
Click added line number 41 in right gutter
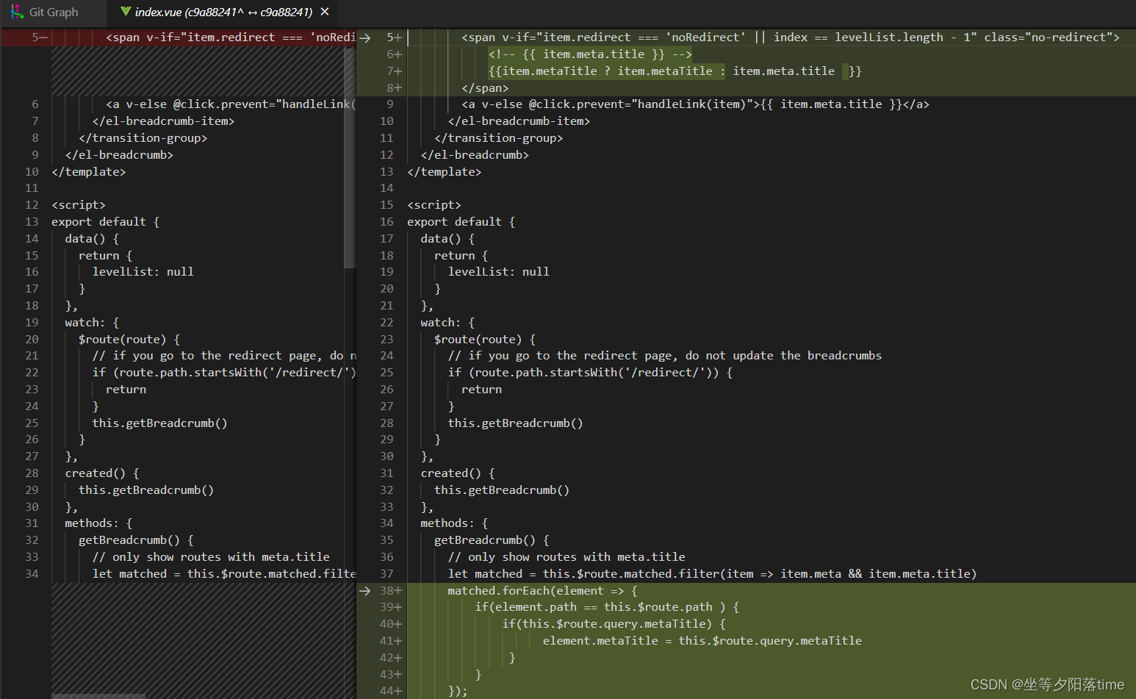coord(390,641)
